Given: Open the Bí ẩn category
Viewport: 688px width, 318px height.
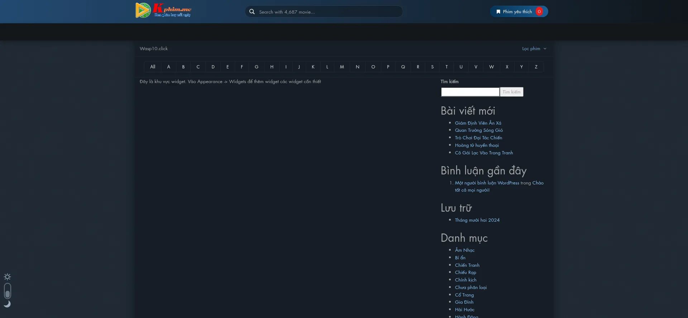Looking at the screenshot, I should 460,258.
